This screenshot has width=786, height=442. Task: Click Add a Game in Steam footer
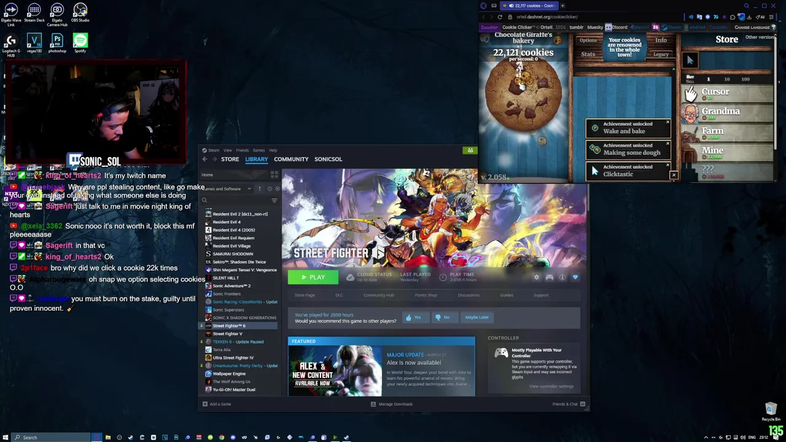pyautogui.click(x=216, y=404)
